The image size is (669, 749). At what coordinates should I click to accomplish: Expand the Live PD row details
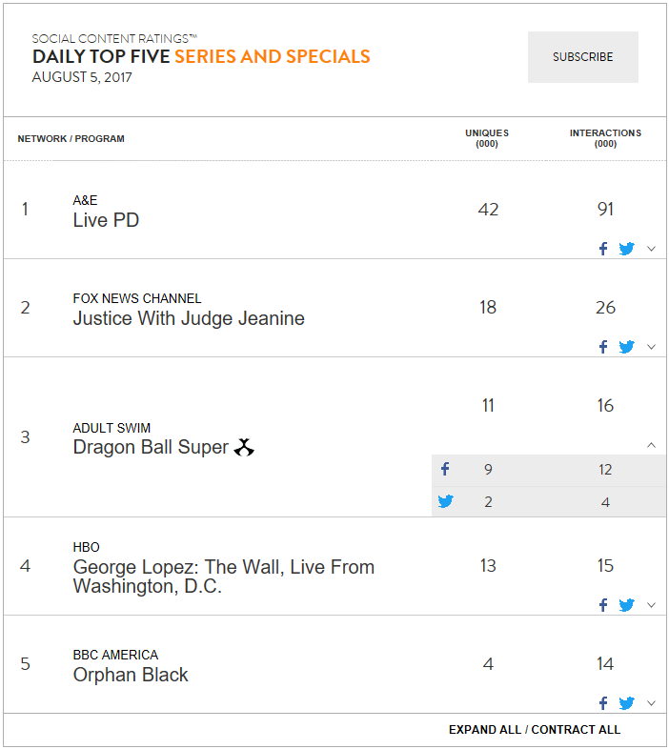click(651, 249)
